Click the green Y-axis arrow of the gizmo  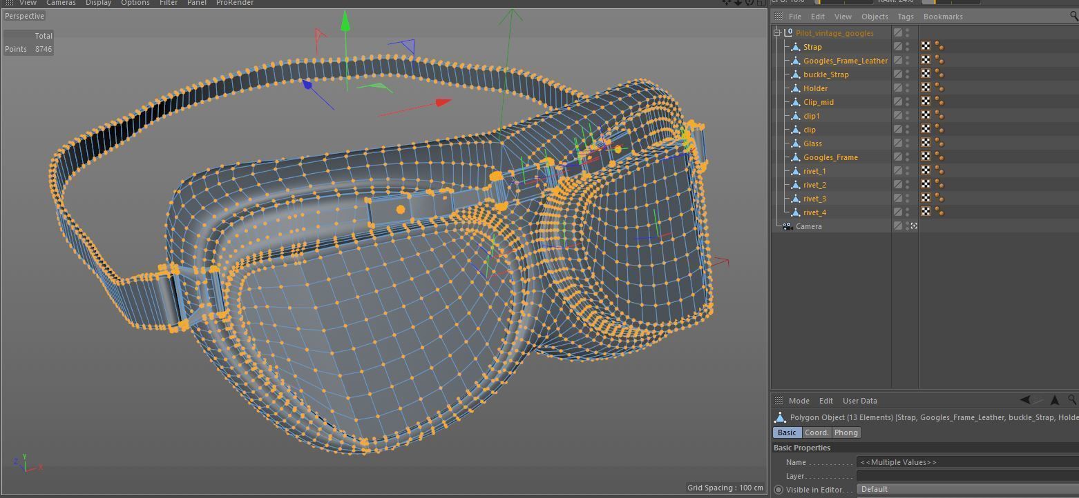tap(345, 22)
